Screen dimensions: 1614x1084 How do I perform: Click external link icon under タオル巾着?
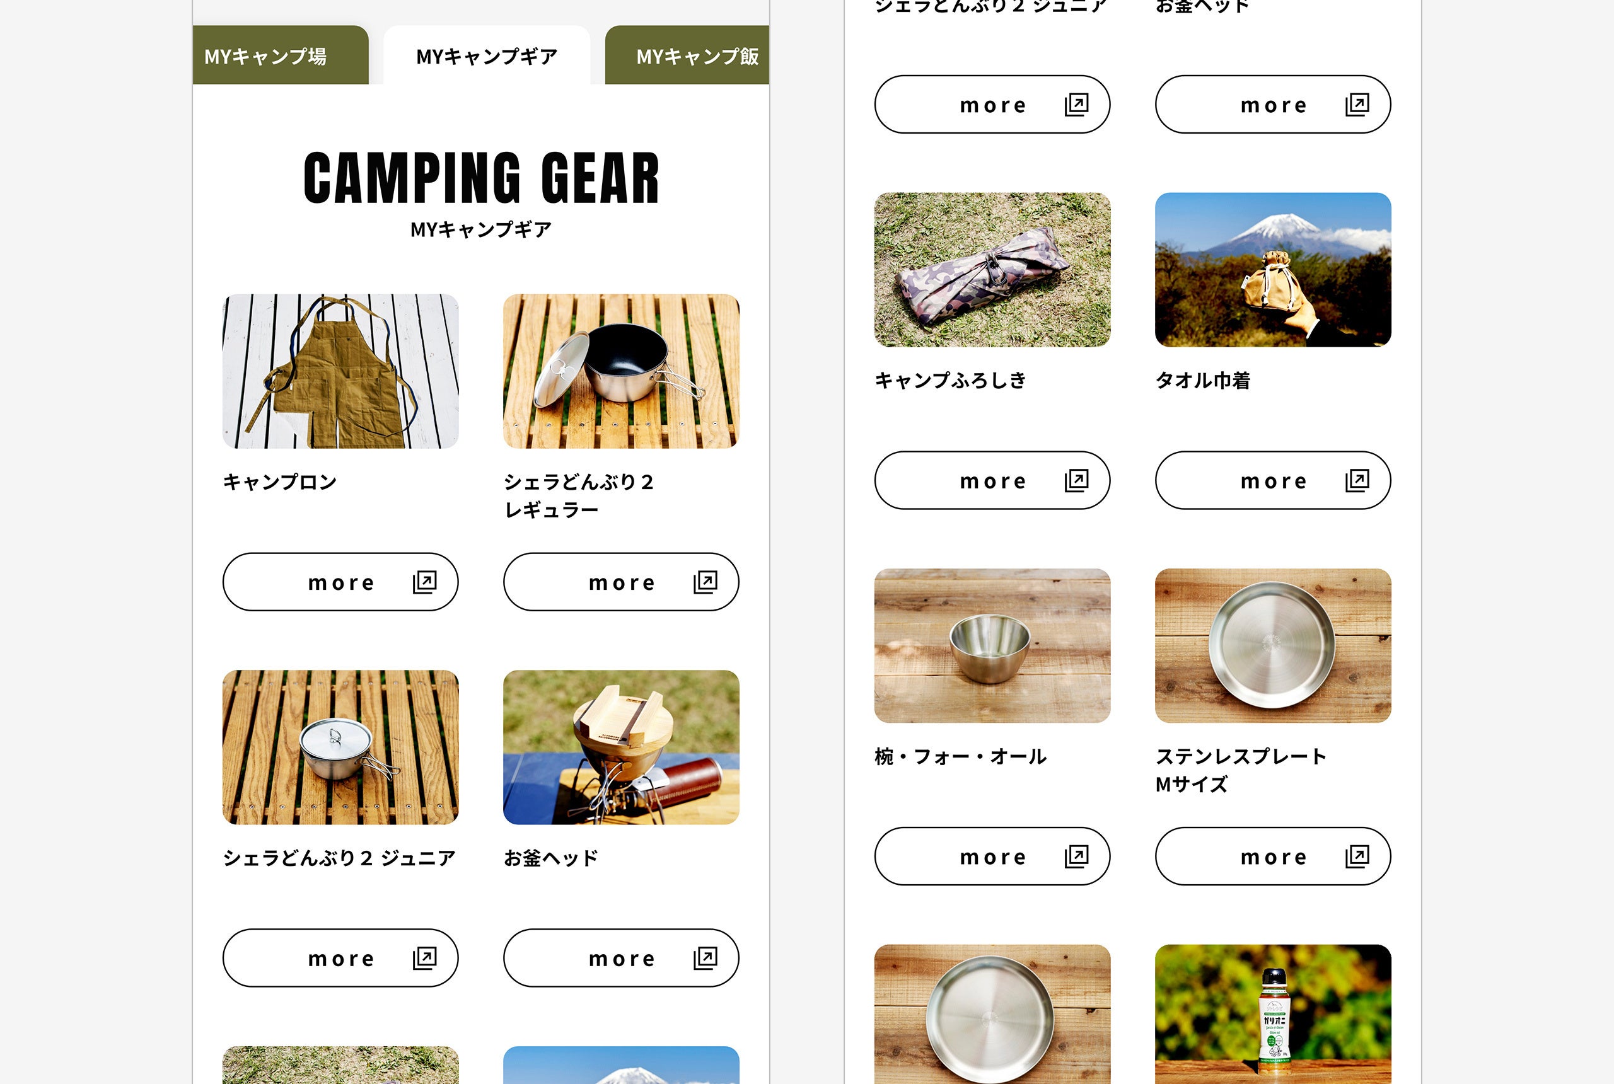[1357, 480]
